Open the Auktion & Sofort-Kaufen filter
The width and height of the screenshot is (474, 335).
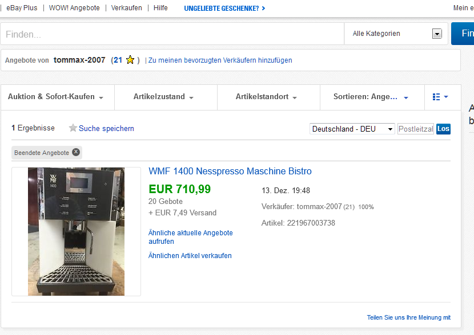[x=56, y=97]
